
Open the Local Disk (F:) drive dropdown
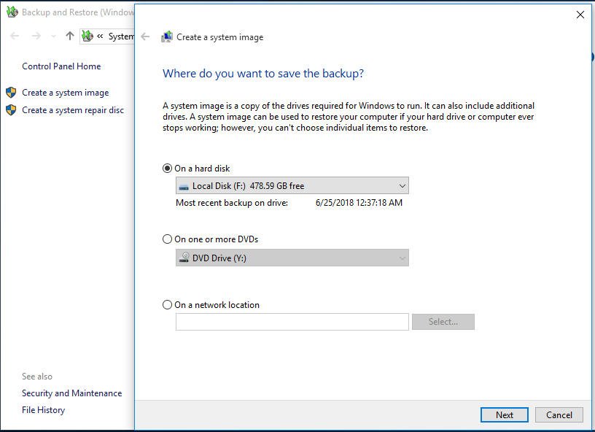292,186
